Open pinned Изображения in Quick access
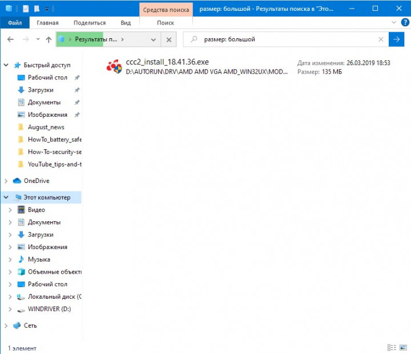 47,115
